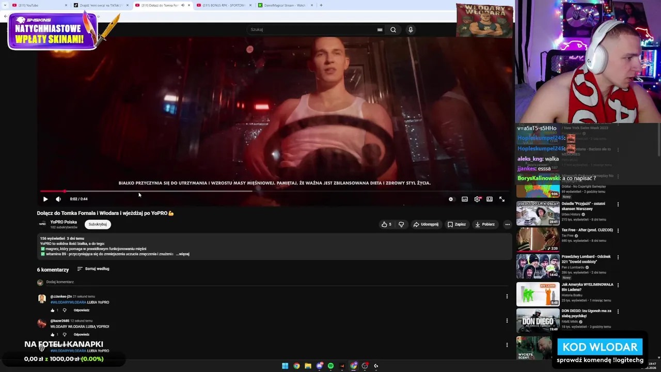Reply to @kazer2685 comment via Odpowiedz
The width and height of the screenshot is (661, 372).
82,334
